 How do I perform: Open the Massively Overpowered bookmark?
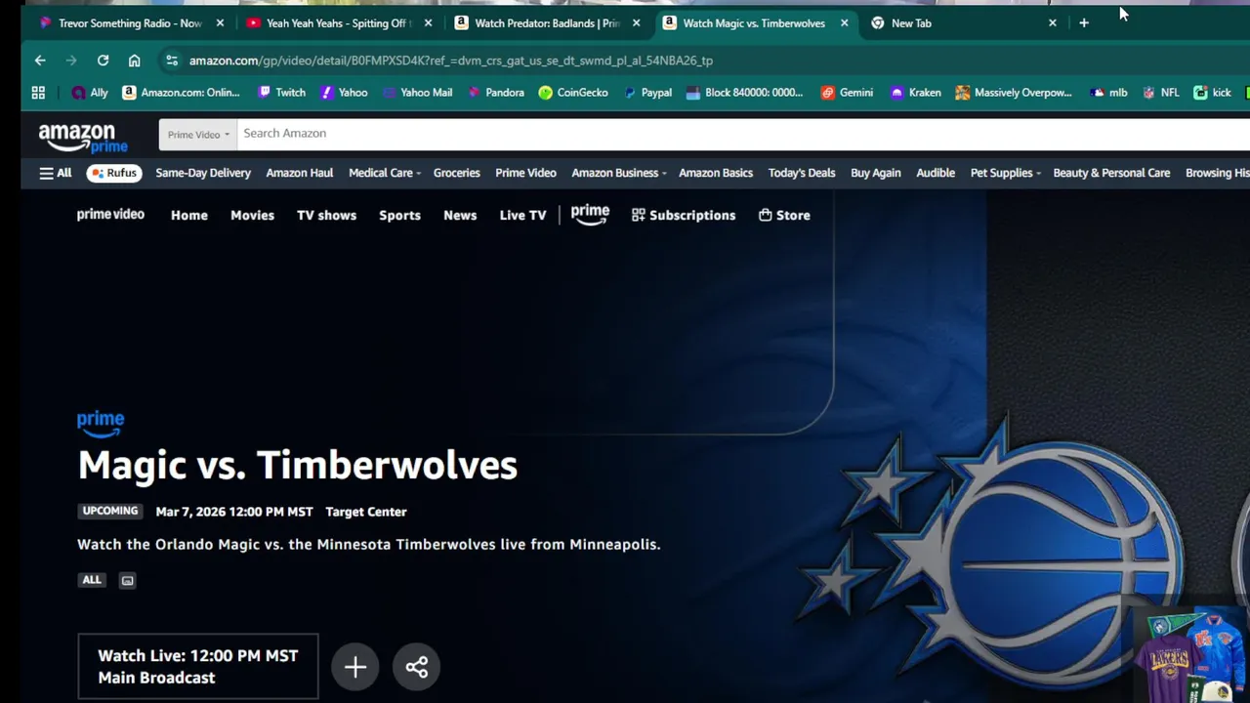pos(1014,93)
